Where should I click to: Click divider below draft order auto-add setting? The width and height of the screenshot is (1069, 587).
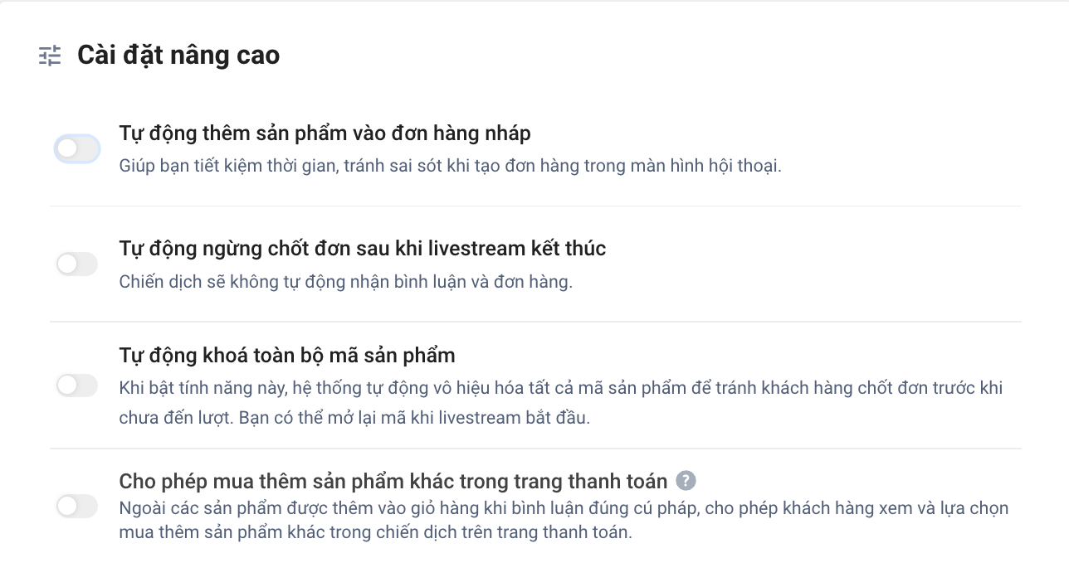tap(535, 206)
